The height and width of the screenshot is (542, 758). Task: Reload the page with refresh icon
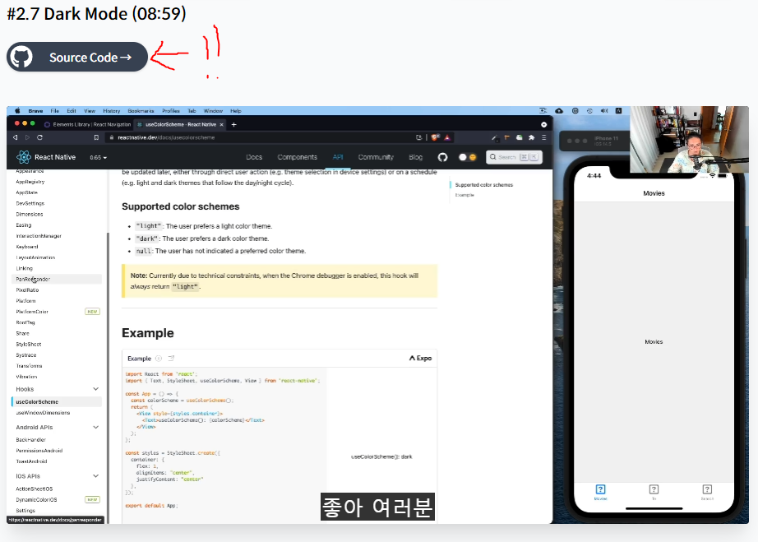[x=39, y=137]
